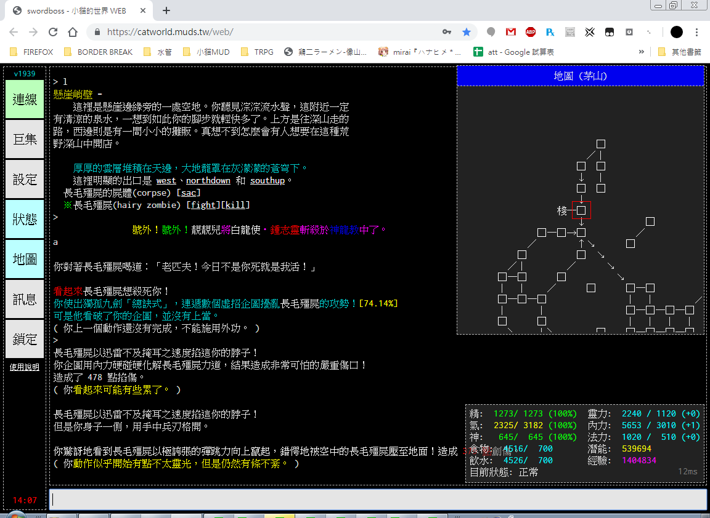This screenshot has height=518, width=710.
Task: Reload the page with the refresh icon
Action: tap(53, 32)
